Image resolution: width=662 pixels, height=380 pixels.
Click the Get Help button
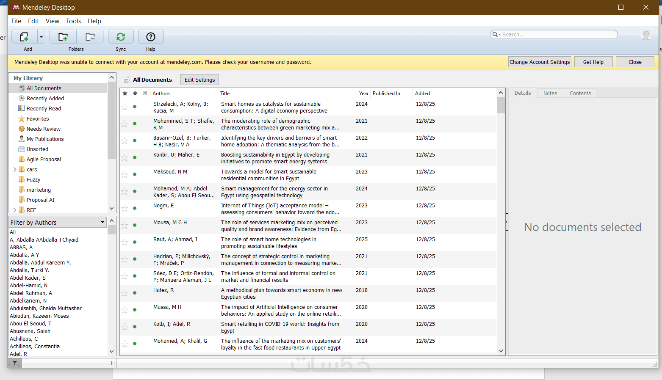[593, 62]
